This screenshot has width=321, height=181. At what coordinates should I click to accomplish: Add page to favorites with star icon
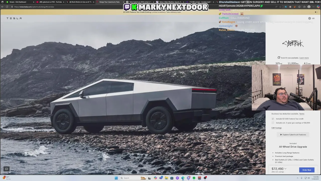pos(280,7)
